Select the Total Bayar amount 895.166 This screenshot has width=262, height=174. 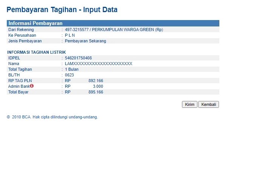(x=96, y=92)
